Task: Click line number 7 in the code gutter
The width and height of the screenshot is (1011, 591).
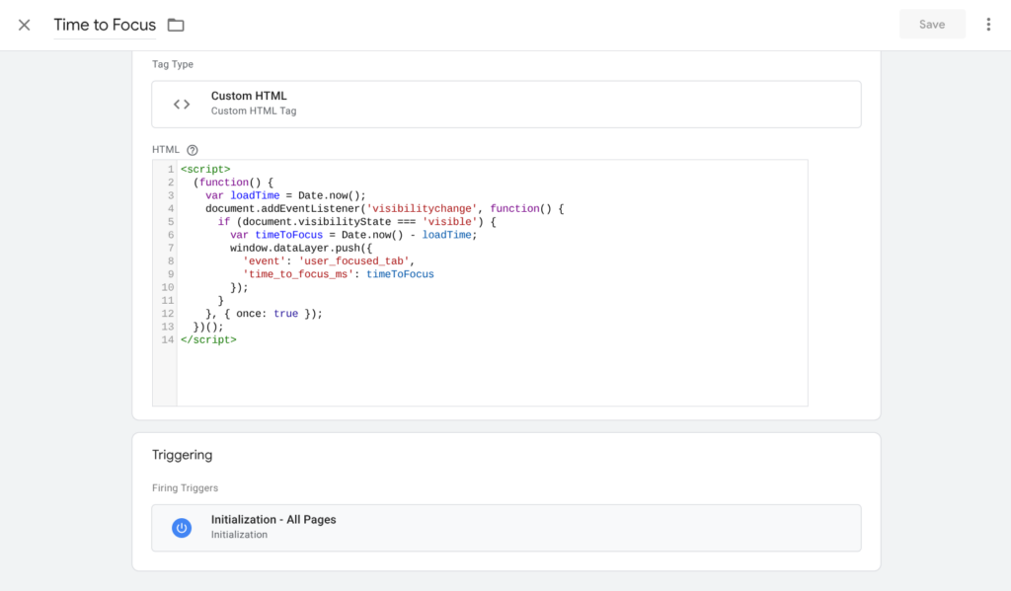Action: tap(167, 248)
